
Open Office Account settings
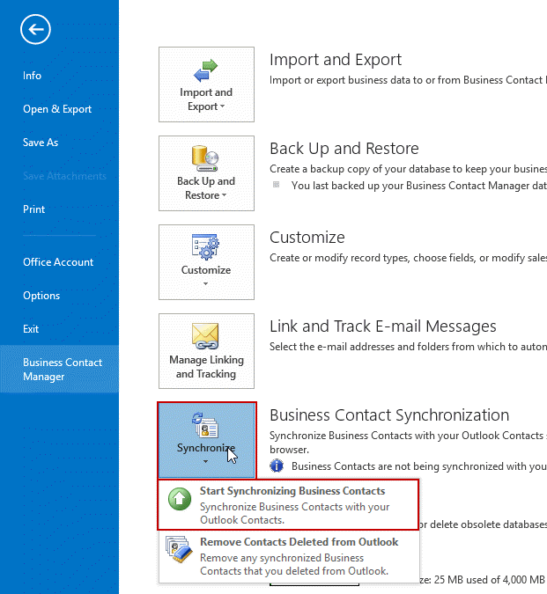click(x=58, y=262)
